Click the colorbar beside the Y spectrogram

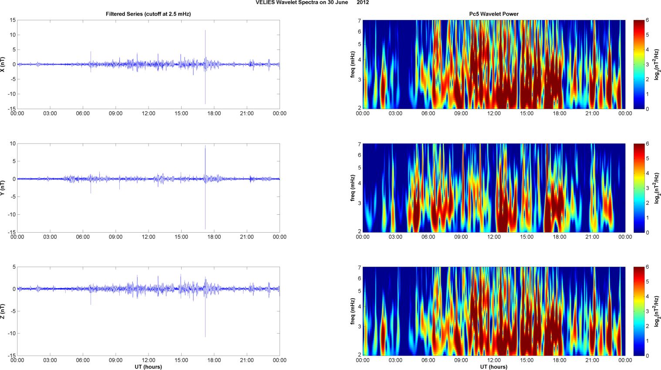coord(638,188)
